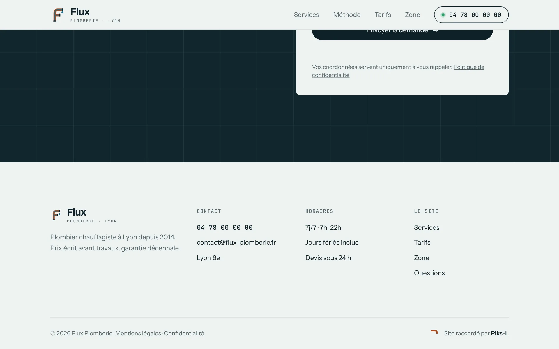
Task: Open the Services nav menu item
Action: click(x=306, y=15)
